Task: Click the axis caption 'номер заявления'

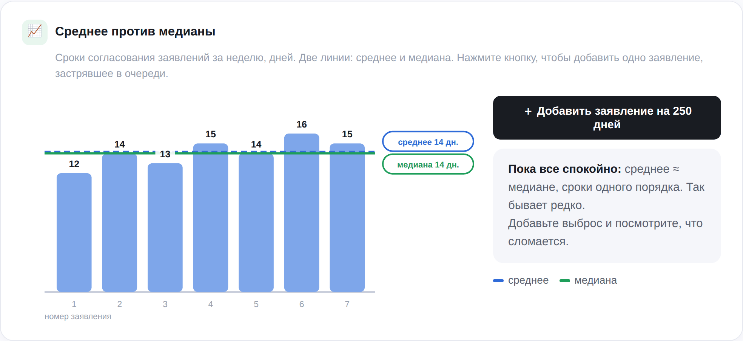Action: 78,316
